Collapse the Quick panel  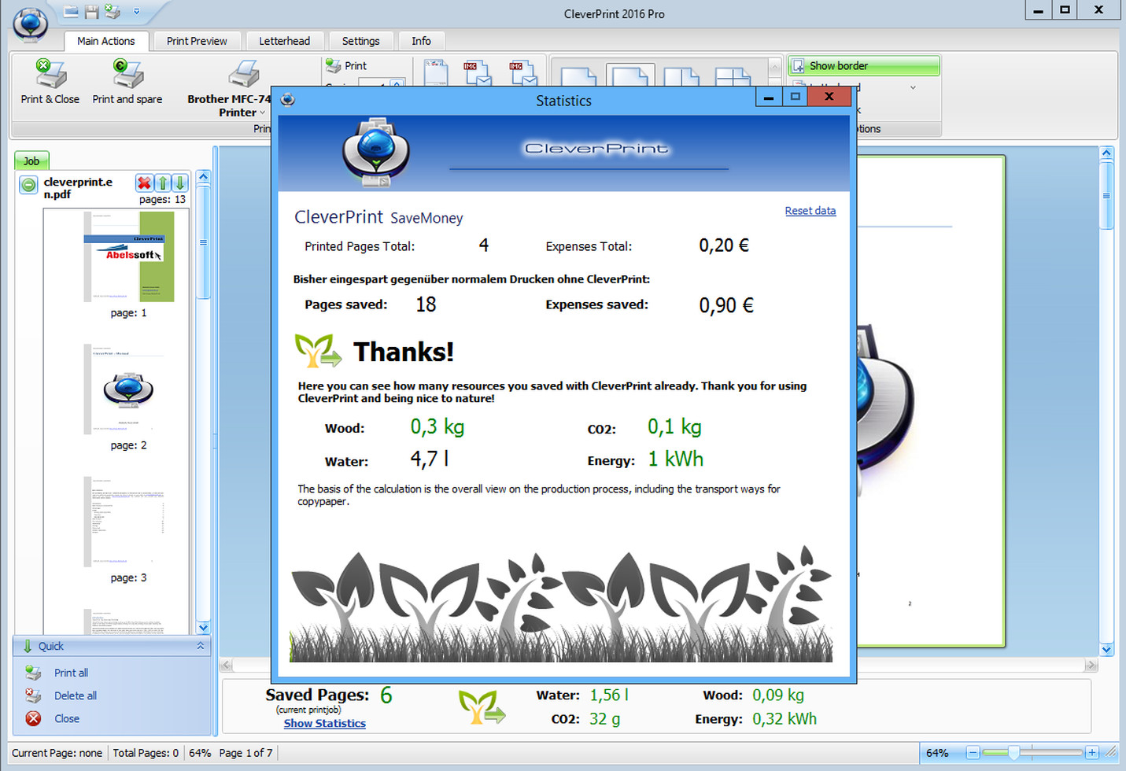tap(201, 646)
